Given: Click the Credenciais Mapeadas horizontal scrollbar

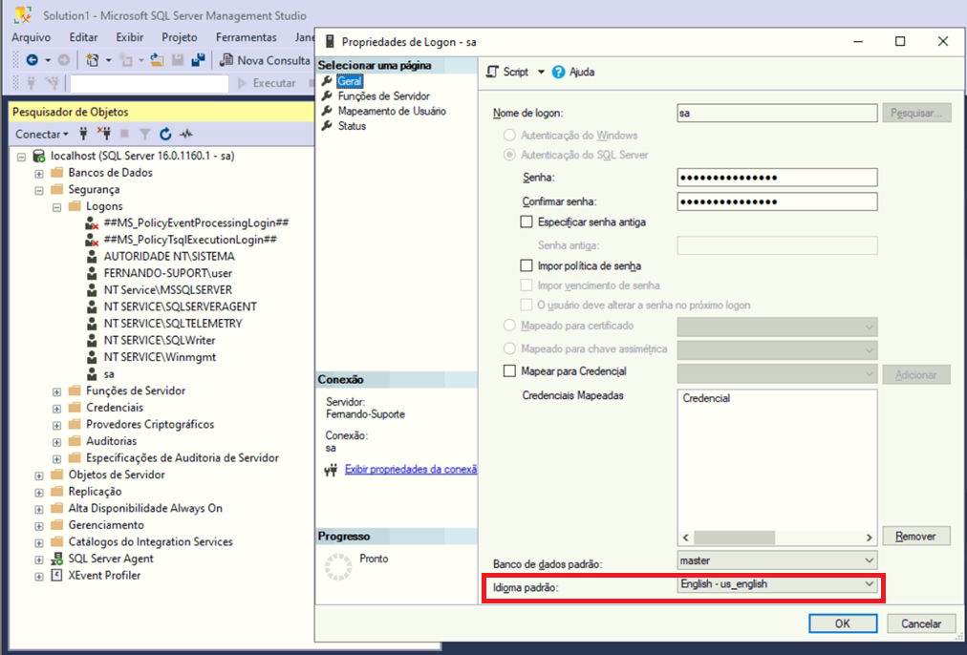Looking at the screenshot, I should [777, 538].
